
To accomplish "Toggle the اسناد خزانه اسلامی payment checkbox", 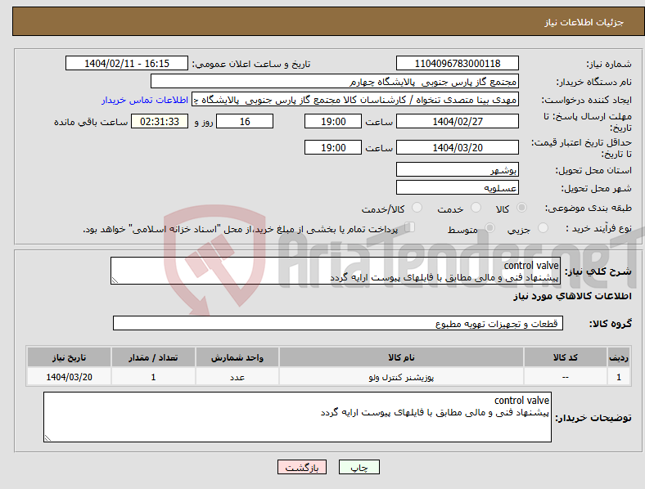I will pyautogui.click(x=410, y=227).
